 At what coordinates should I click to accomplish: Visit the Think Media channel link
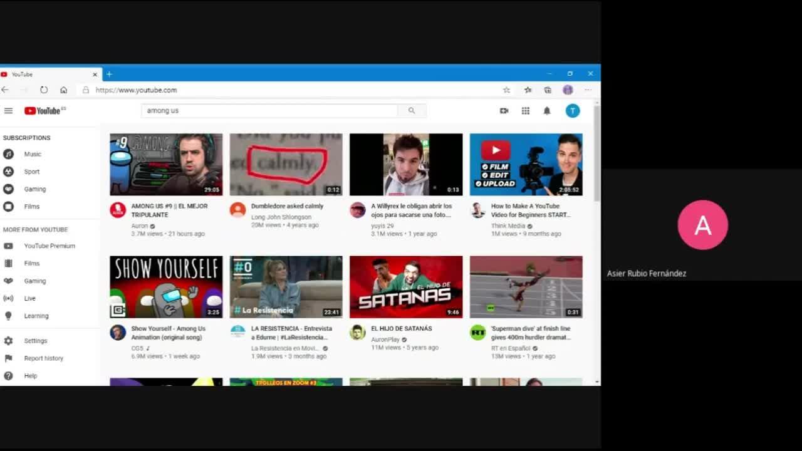coord(508,226)
